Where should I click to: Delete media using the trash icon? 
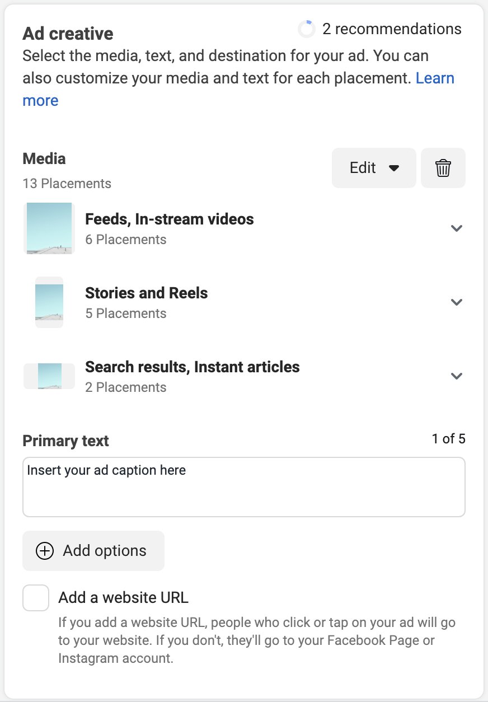(443, 168)
